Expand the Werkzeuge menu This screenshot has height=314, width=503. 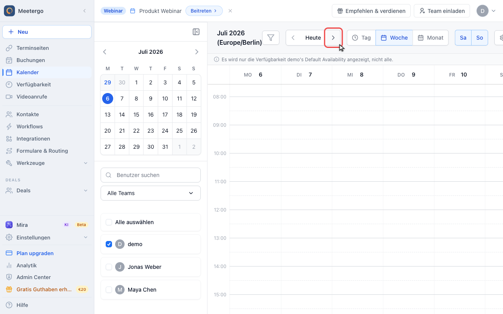[47, 163]
